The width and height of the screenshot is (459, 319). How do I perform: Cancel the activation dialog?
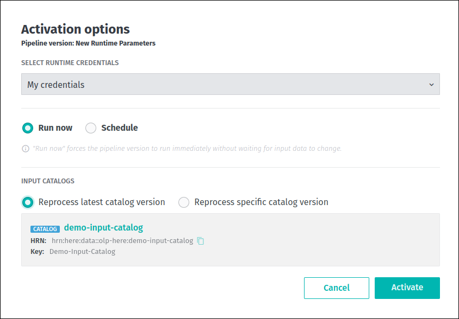click(x=336, y=288)
